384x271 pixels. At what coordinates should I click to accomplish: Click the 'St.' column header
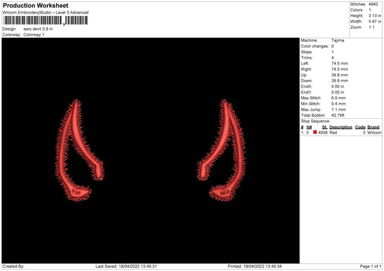click(x=324, y=127)
